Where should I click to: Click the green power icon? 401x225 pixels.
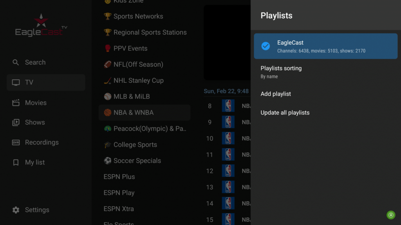tap(391, 215)
